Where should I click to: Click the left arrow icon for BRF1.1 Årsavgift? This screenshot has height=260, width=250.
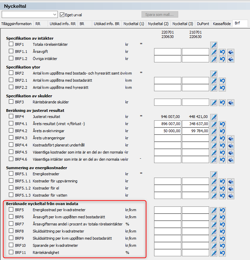pos(231,52)
